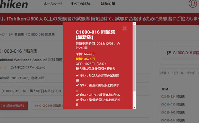Image resolution: width=199 pixels, height=123 pixels.
Task: Click the OFF: 1925円 (35%) discount text
Action: click(x=91, y=64)
